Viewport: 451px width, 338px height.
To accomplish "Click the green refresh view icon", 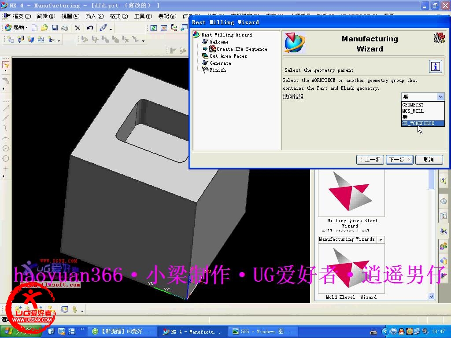I will point(154,28).
